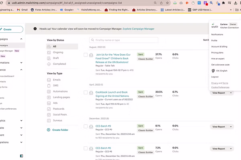241x160 pixels.
Task: Open Profile in account menu
Action: [214, 40]
